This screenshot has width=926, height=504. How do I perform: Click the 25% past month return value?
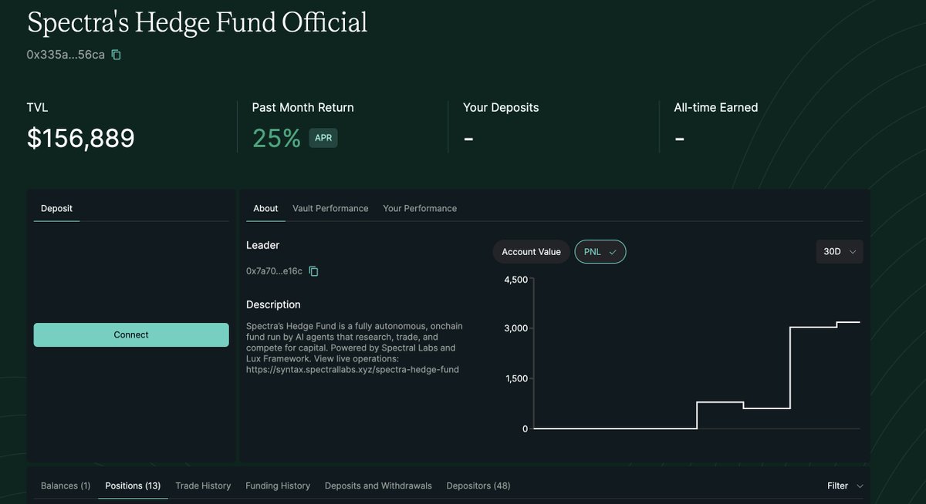point(276,139)
